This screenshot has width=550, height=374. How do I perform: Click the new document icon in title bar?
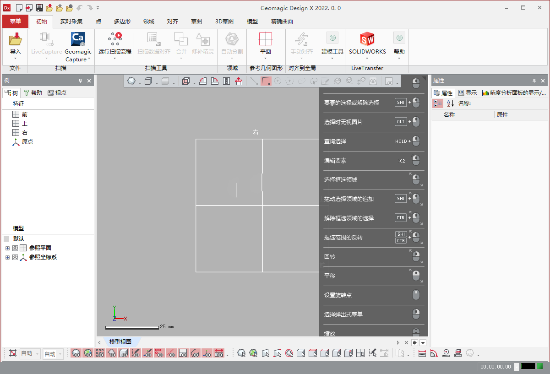tap(19, 8)
